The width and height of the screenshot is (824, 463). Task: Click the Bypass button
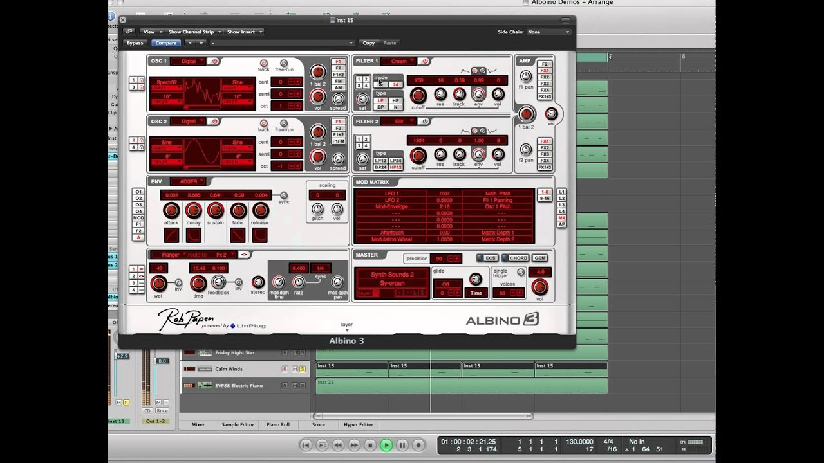click(135, 43)
